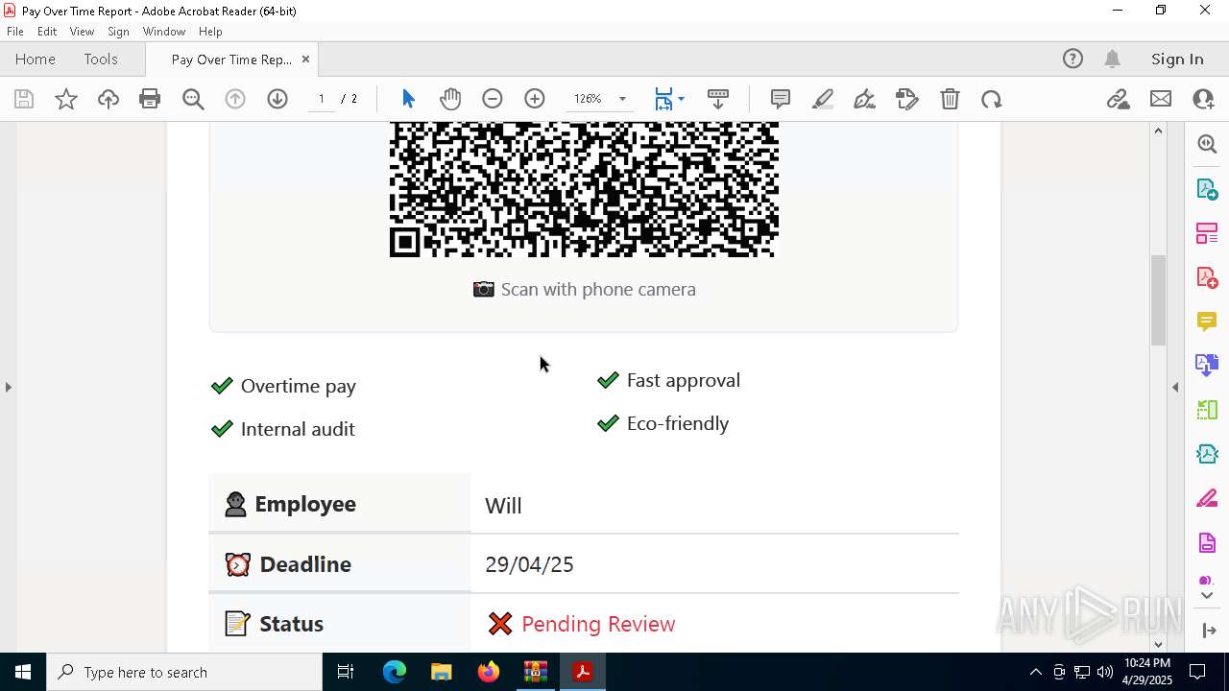
Task: Expand more tools chevron in sidebar
Action: [x=1207, y=596]
